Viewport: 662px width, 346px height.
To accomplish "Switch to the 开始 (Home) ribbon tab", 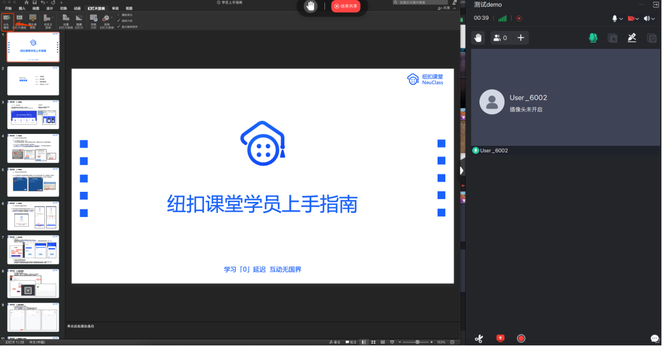I will click(8, 8).
